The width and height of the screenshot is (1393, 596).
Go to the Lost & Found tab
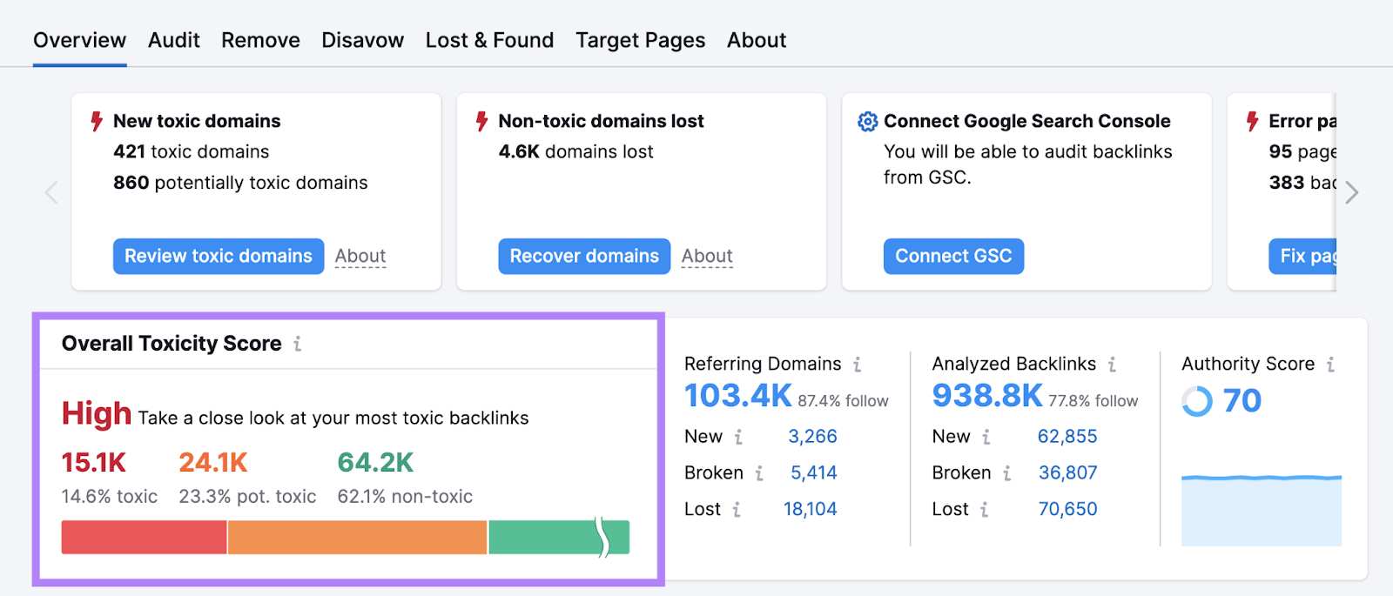(x=489, y=40)
